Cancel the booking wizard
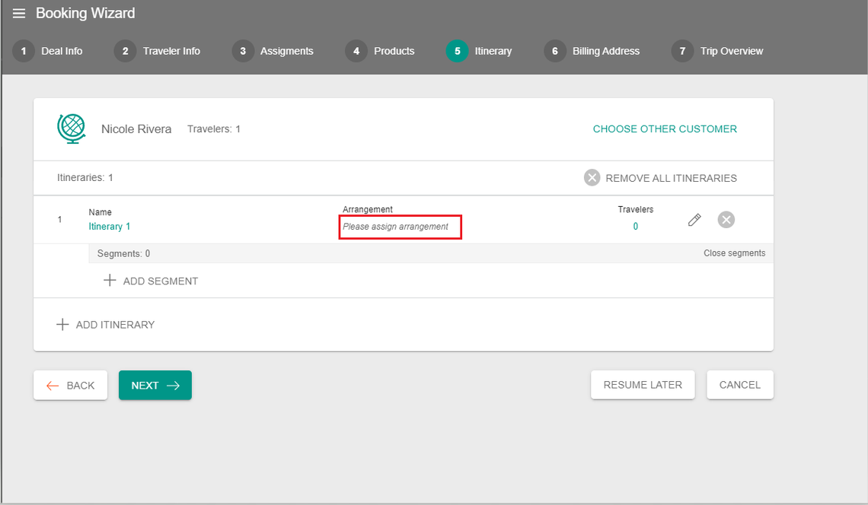 click(x=739, y=384)
